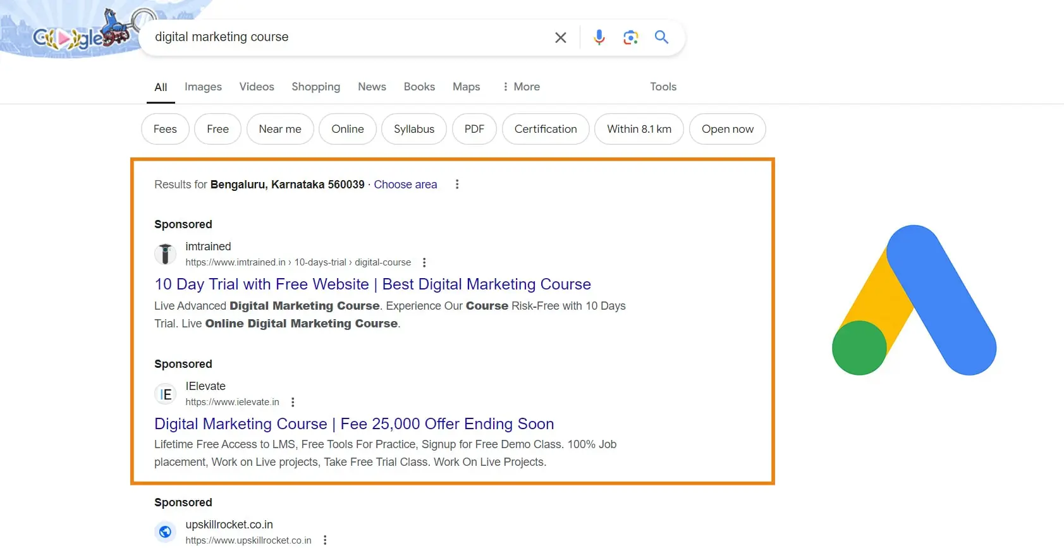This screenshot has height=548, width=1064.
Task: Switch to Videos tab
Action: [257, 87]
